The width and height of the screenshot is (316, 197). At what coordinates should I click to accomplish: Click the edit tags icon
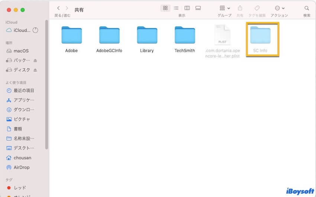click(x=257, y=8)
